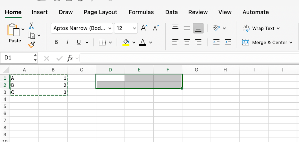Go to the Data tab
Image resolution: width=299 pixels, height=142 pixels.
(171, 12)
